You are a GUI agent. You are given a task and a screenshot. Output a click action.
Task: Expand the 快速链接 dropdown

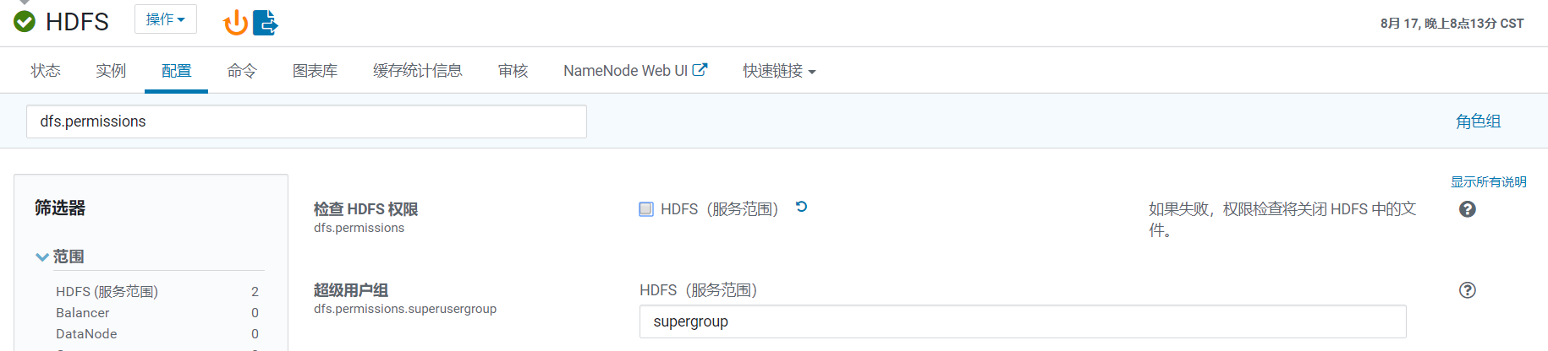779,71
